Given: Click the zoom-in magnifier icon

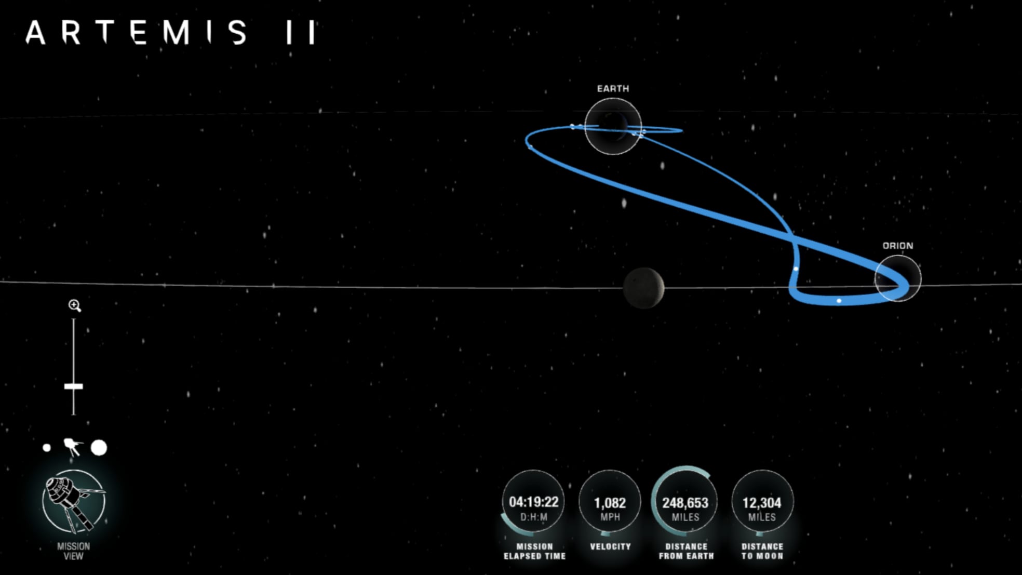Looking at the screenshot, I should [x=75, y=305].
